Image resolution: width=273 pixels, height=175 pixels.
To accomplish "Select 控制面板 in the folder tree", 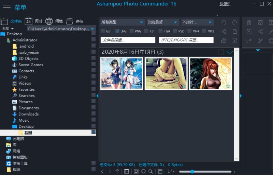I will click(x=20, y=157).
